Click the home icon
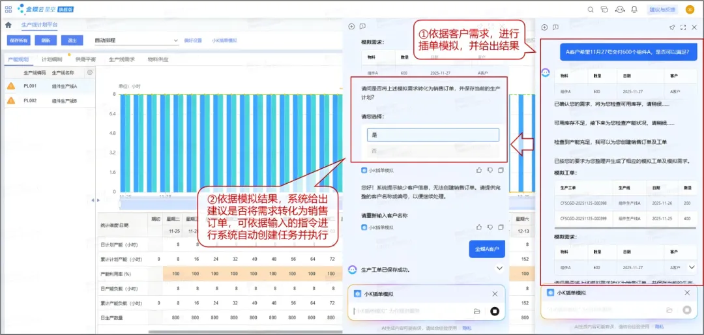The height and width of the screenshot is (335, 704). (x=8, y=25)
